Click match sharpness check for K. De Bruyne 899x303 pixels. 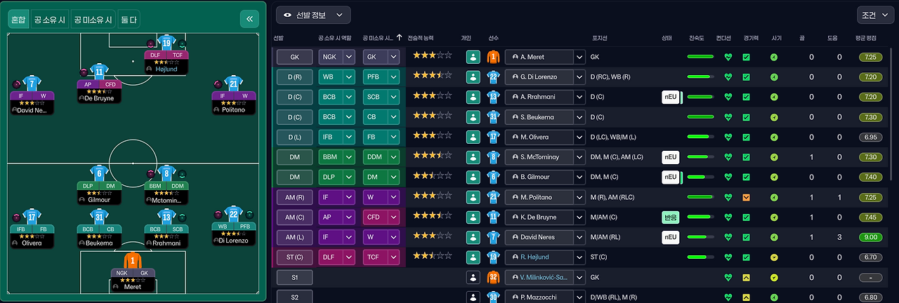[x=747, y=217]
